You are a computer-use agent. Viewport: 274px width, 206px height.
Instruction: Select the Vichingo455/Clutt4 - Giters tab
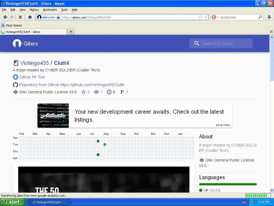tap(33, 32)
